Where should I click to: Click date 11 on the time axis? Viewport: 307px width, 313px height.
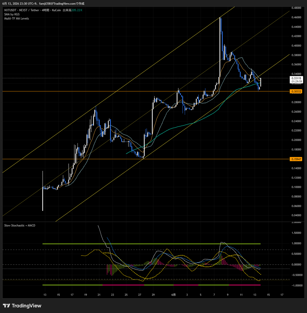click(241, 295)
